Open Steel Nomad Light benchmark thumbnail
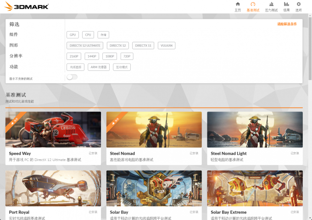 (255, 129)
